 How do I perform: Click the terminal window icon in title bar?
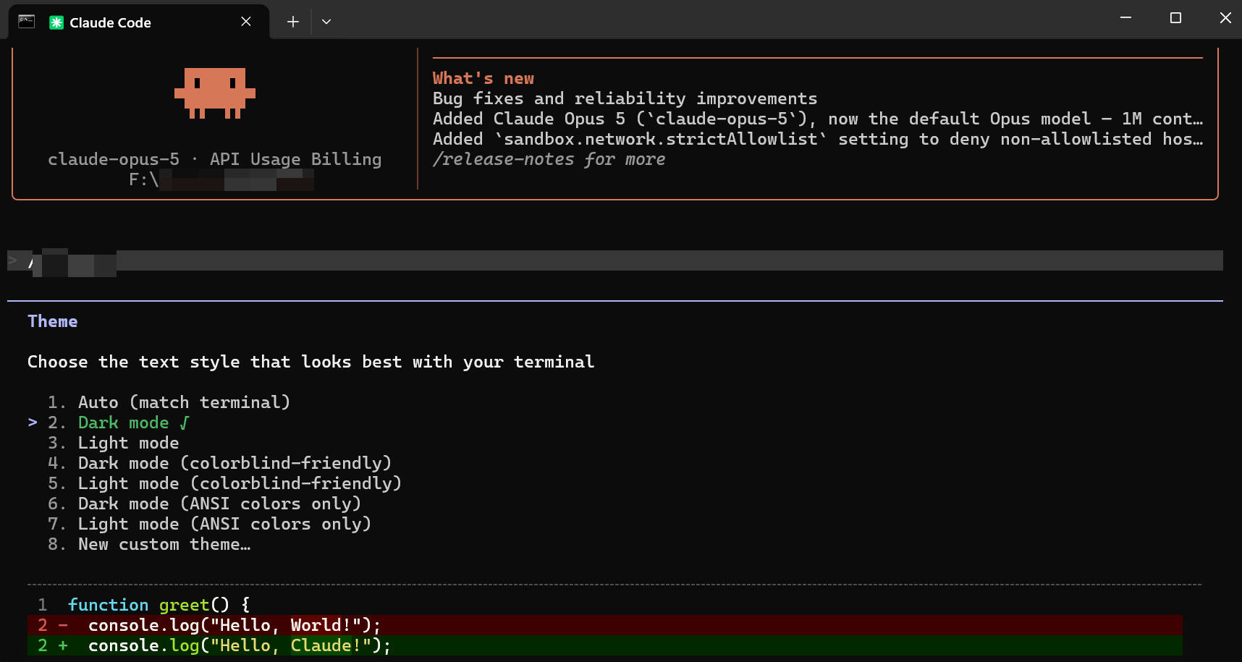[27, 22]
